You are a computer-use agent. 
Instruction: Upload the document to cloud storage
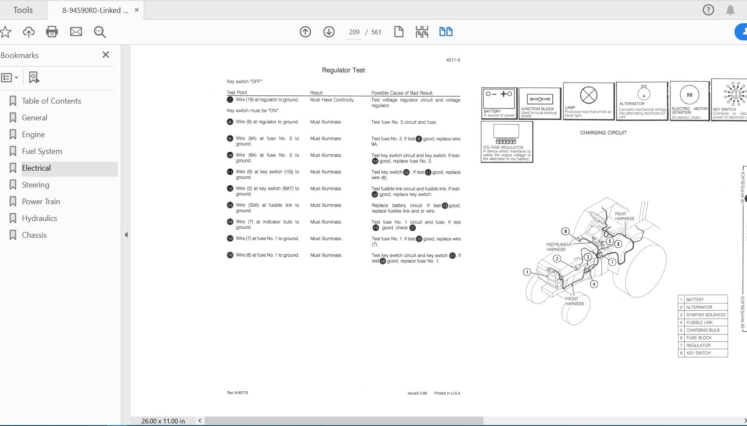pos(28,31)
